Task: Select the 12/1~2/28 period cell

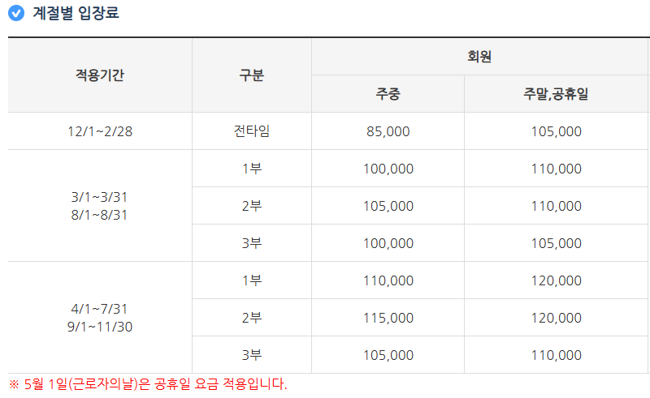Action: [100, 131]
